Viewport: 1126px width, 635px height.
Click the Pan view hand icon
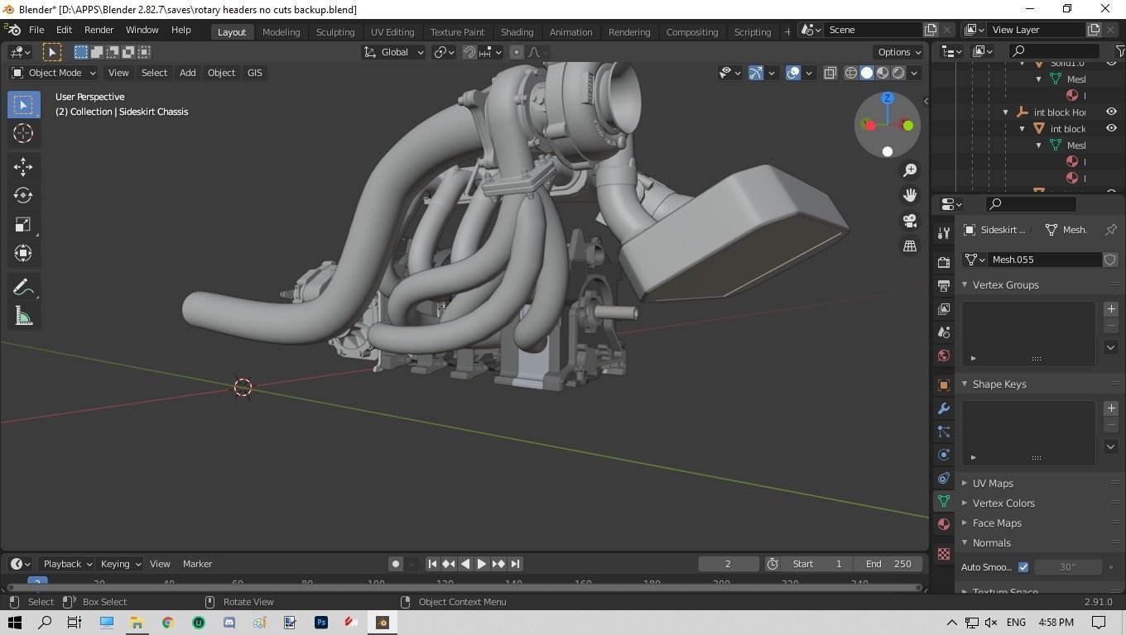coord(910,195)
